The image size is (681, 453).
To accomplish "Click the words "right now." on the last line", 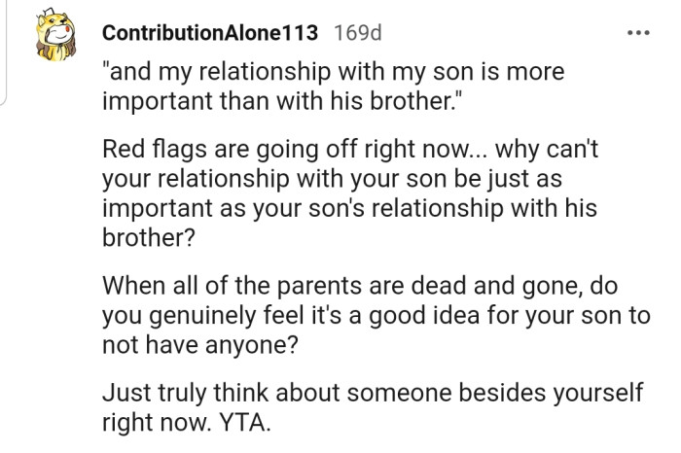I will (x=157, y=423).
